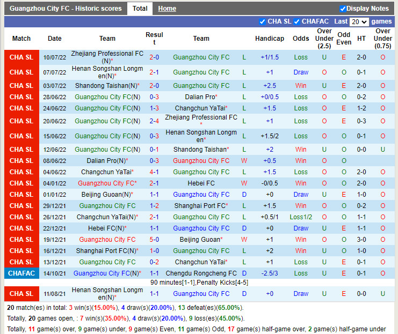Screen dimensions: 398x334
Task: Uncheck the CHAFAC filter checkbox
Action: (x=296, y=21)
